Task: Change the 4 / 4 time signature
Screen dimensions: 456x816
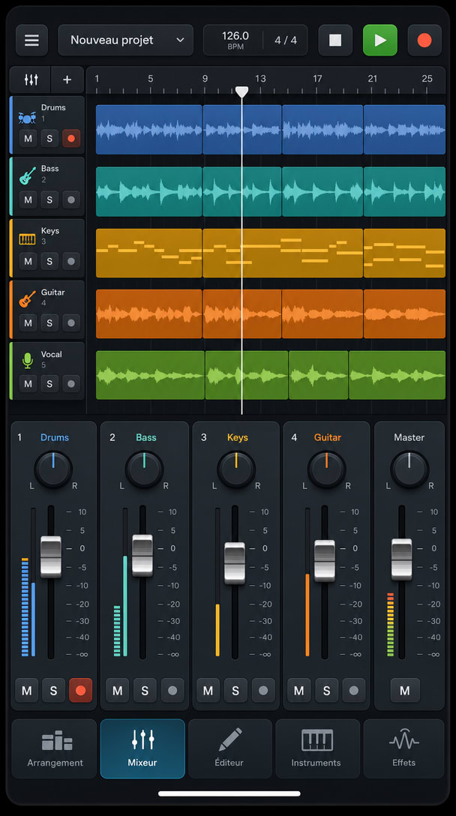Action: [285, 40]
